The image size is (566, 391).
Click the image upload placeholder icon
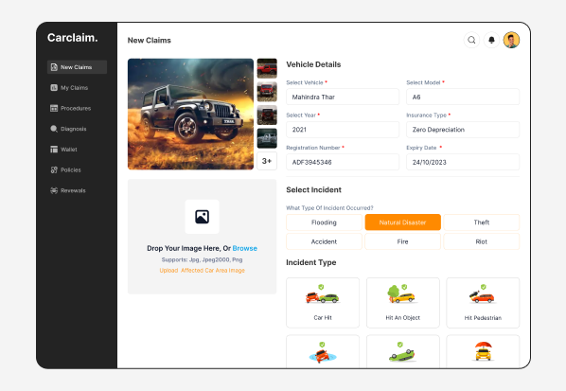click(203, 217)
